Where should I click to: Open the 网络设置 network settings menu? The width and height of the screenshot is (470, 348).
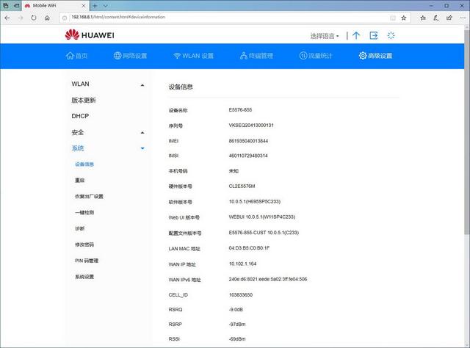131,56
